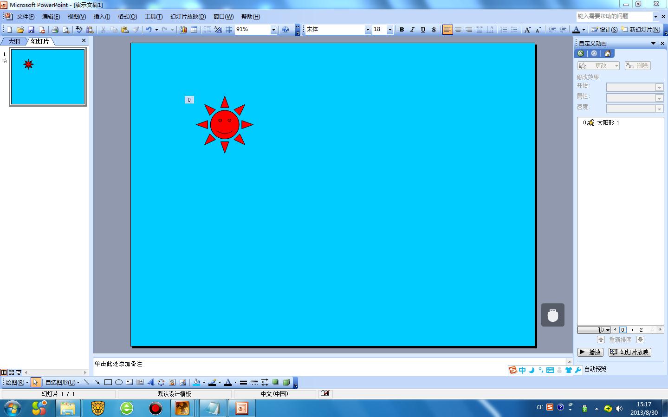Screen dimensions: 668x417
Task: Open the line color brush swatch
Action: tap(212, 382)
